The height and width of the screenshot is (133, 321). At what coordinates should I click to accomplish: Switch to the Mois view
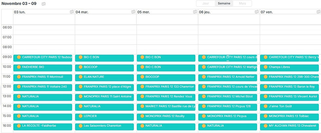242,4
